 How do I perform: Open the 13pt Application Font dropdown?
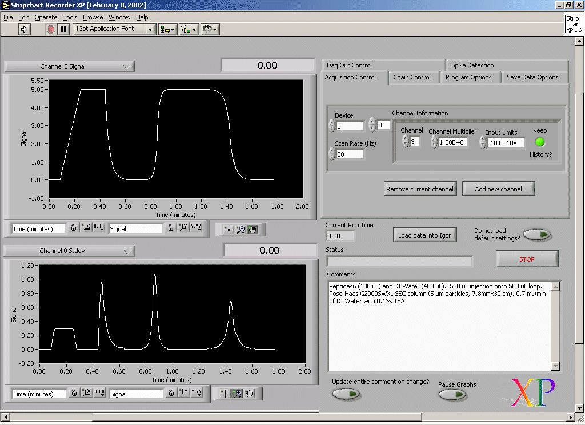coord(114,29)
